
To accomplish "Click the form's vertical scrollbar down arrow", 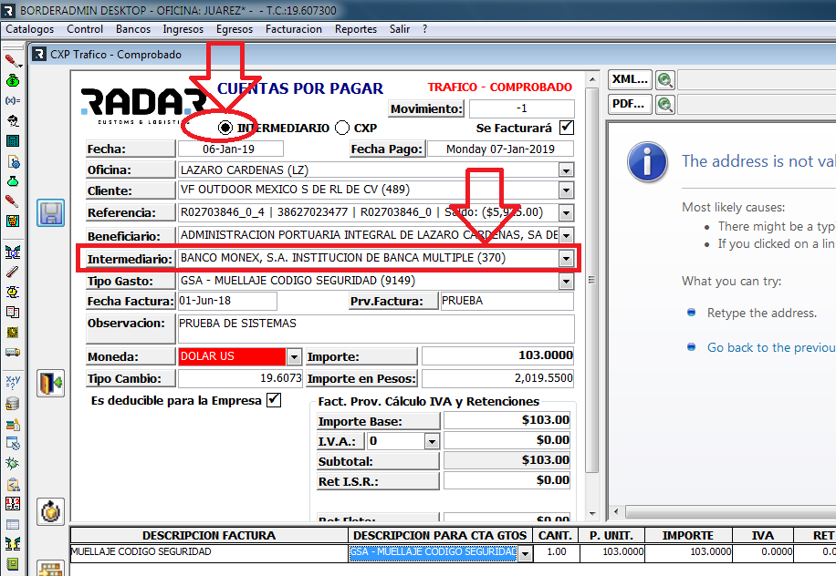I will [592, 514].
